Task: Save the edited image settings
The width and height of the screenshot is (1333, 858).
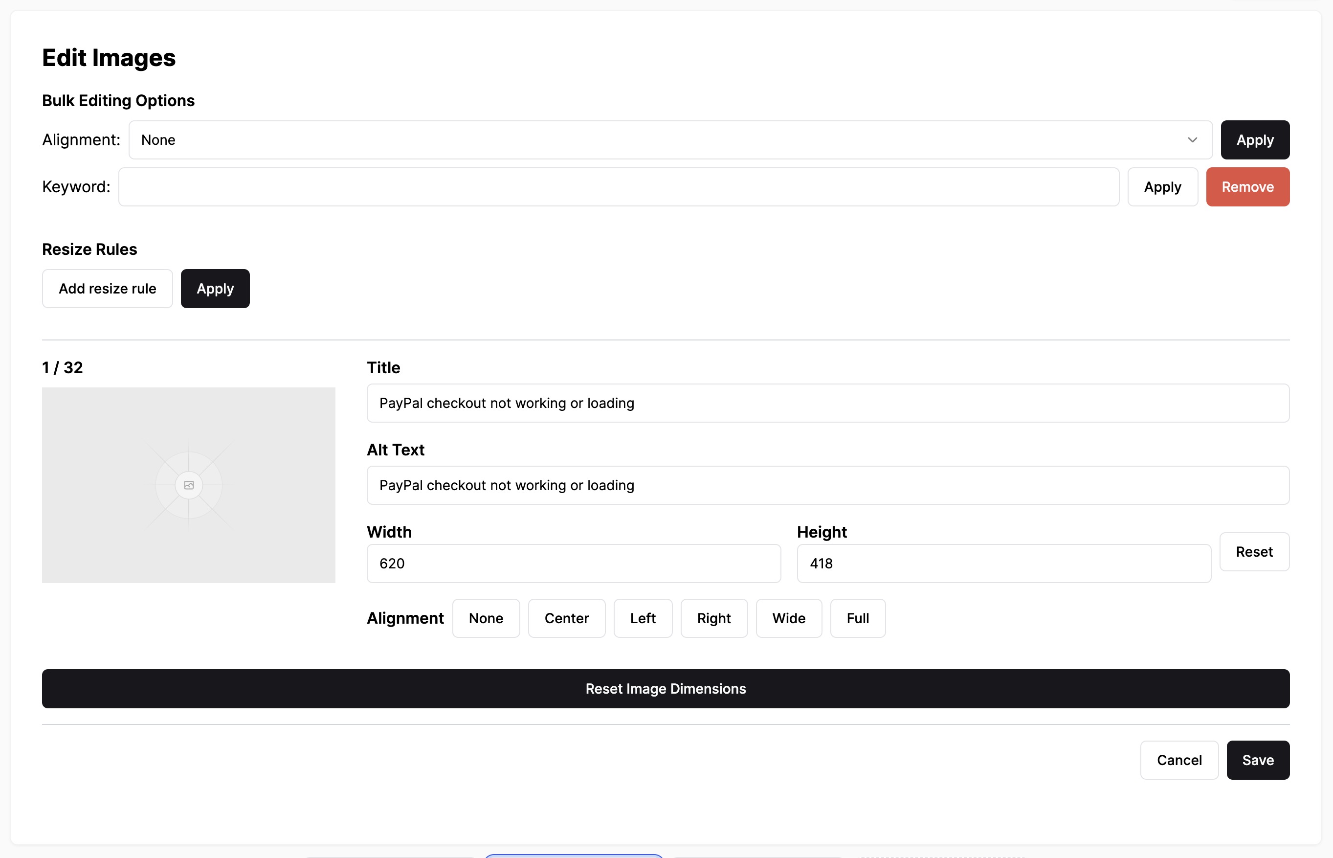Action: [1258, 760]
